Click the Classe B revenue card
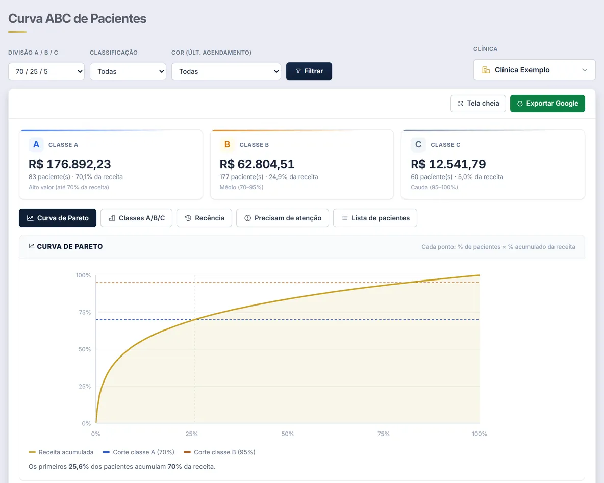The height and width of the screenshot is (483, 604). coord(302,164)
